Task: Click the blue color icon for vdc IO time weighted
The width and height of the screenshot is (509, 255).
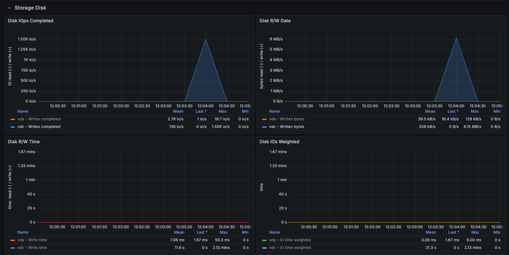Action: click(x=264, y=248)
